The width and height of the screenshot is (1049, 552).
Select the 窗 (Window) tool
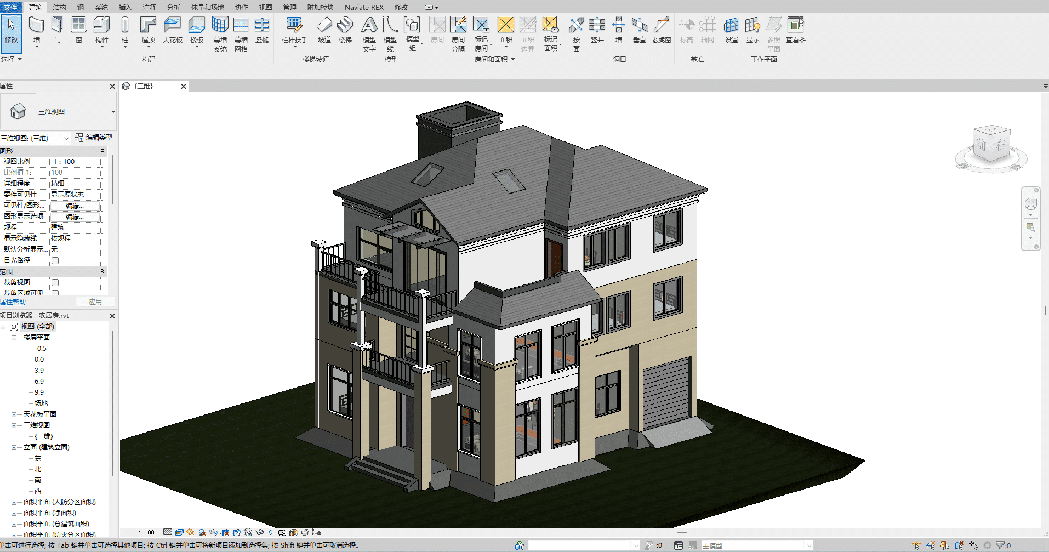point(79,30)
